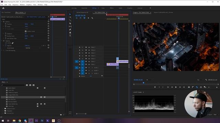Collapse the Motion effect group
Screen dimensions: 220x123
[x=2, y=22]
